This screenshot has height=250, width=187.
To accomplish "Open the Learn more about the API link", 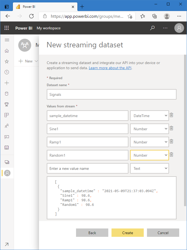I will click(110, 68).
